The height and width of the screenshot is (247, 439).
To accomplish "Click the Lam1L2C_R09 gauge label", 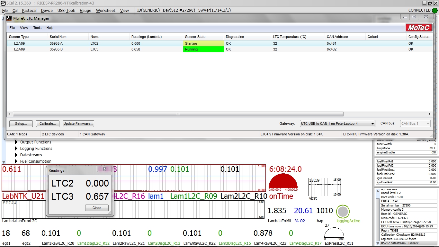I will (x=194, y=196).
